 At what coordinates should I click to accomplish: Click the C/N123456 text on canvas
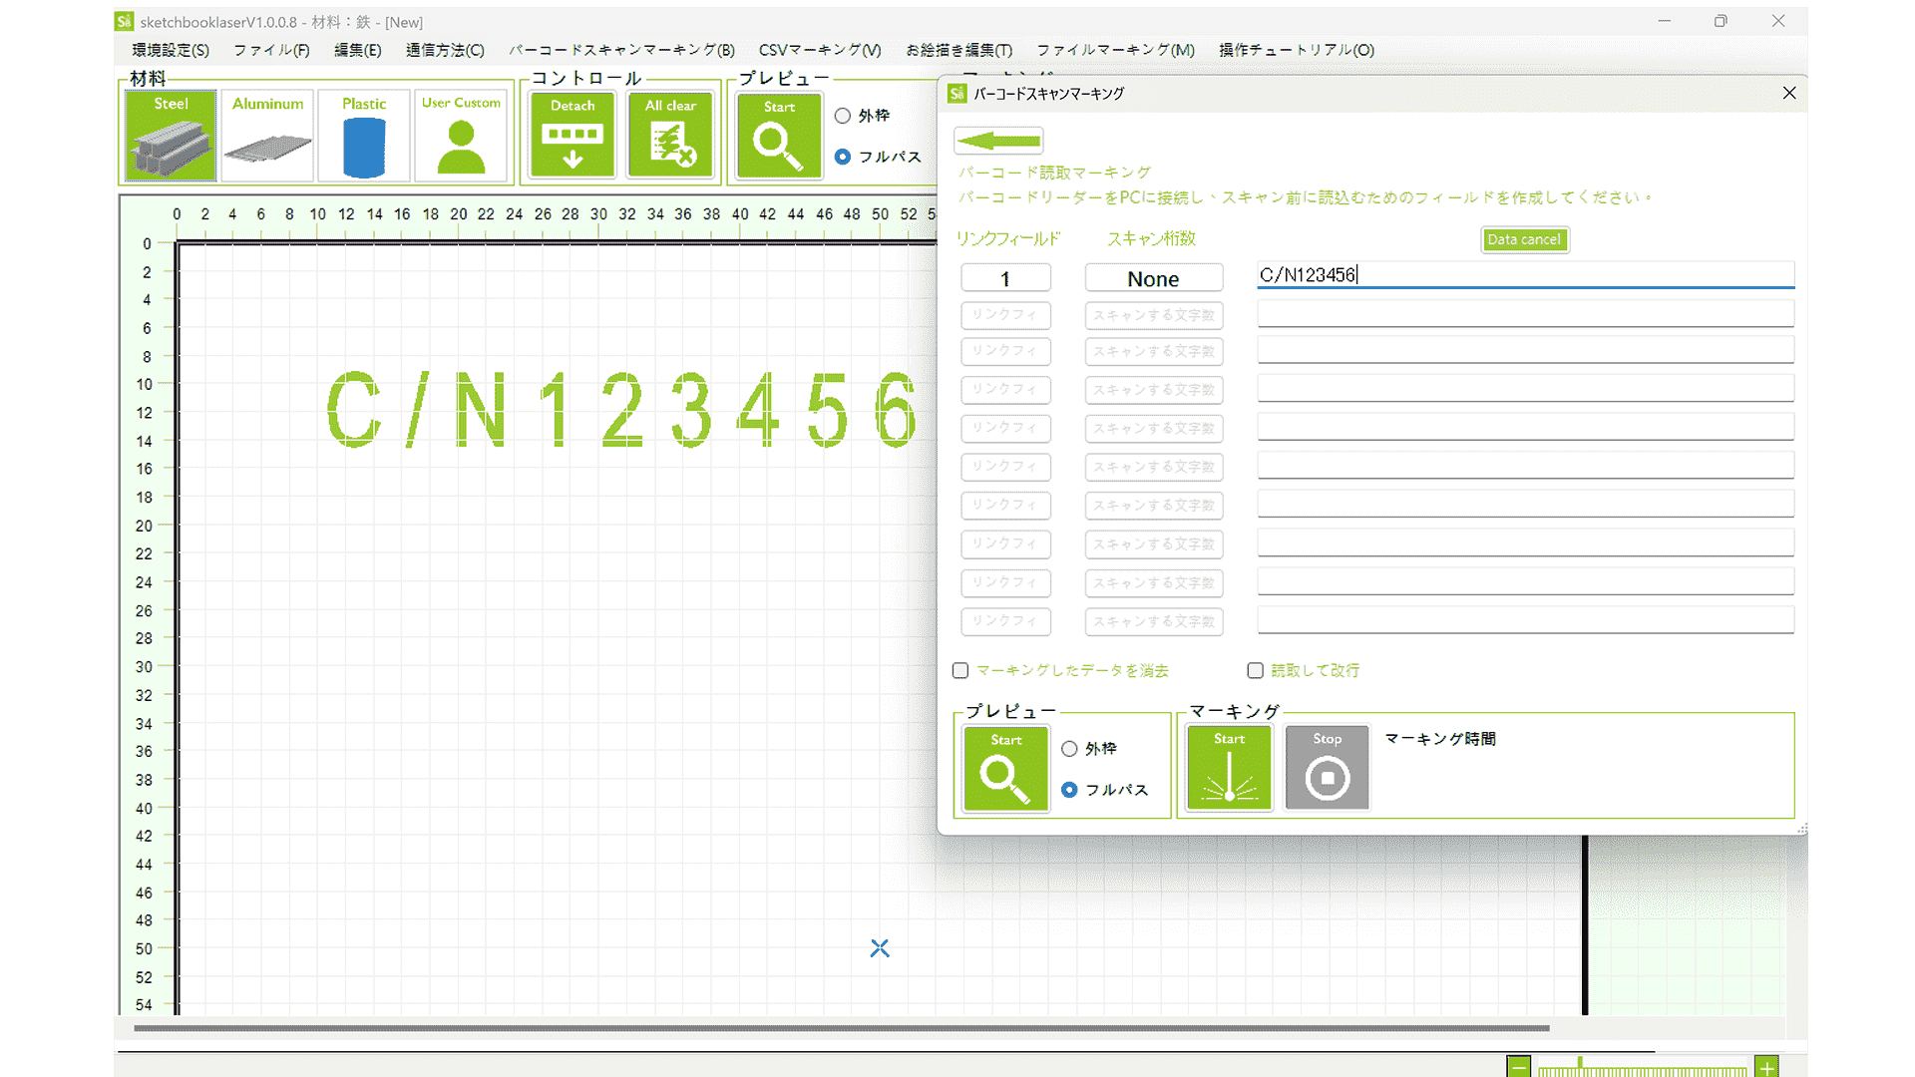(x=621, y=410)
